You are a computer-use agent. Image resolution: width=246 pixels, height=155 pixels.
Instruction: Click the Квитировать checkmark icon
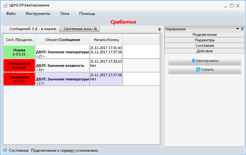point(194,61)
